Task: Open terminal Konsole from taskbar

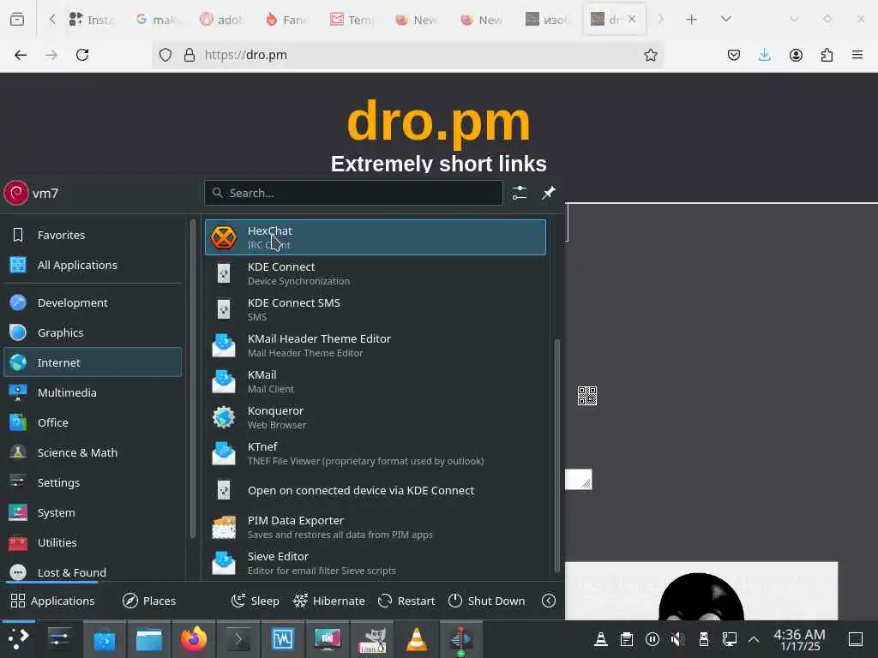Action: click(238, 639)
